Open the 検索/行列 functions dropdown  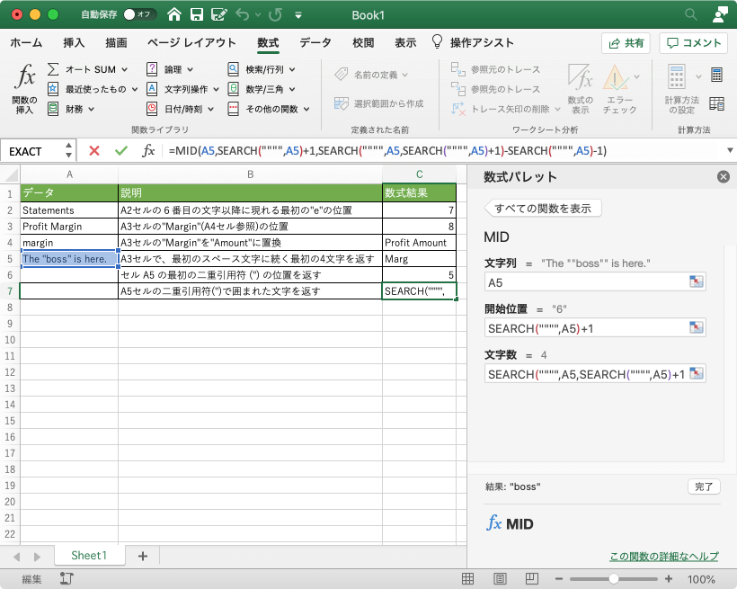(x=262, y=69)
